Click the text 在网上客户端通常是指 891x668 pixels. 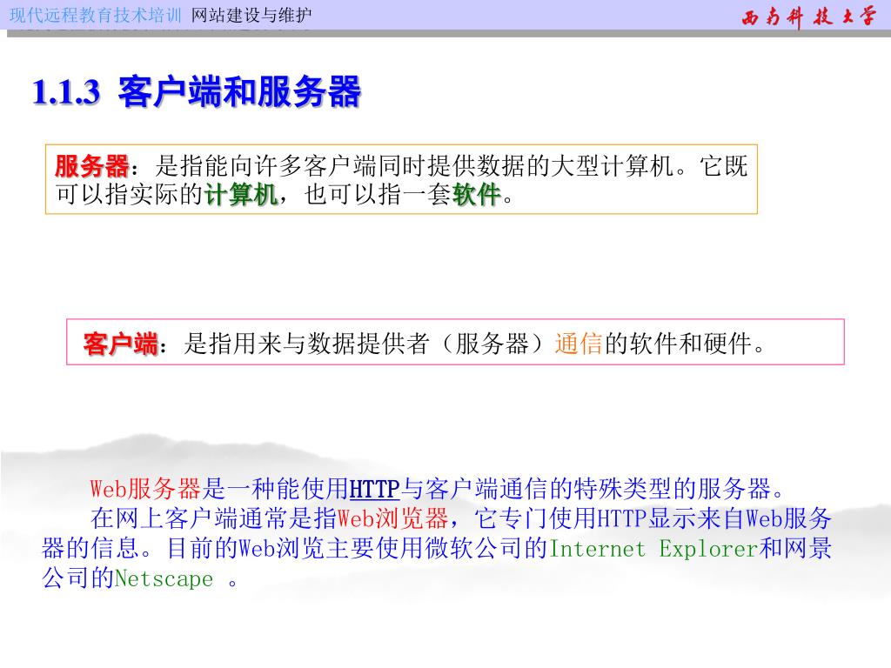[x=214, y=518]
